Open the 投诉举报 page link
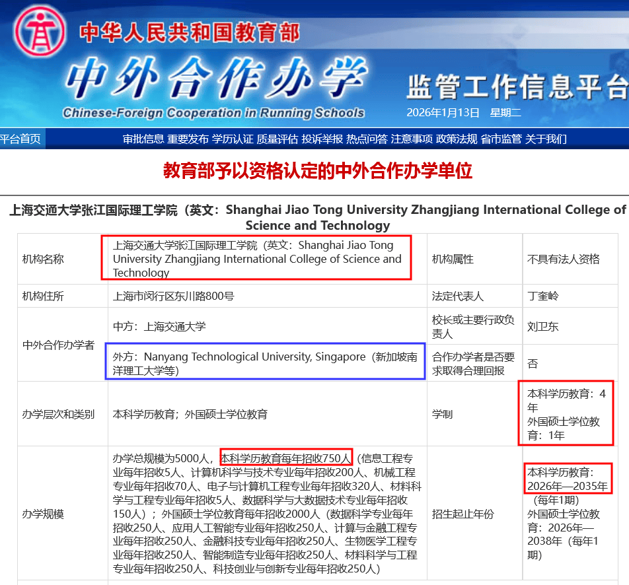The width and height of the screenshot is (629, 585). coord(322,139)
